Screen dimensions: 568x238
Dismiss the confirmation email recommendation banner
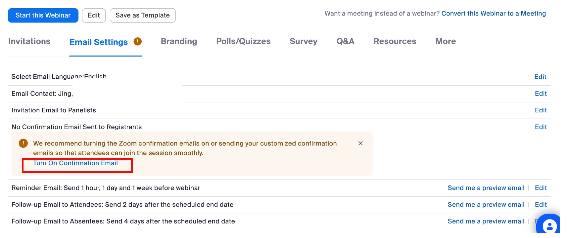click(x=360, y=143)
